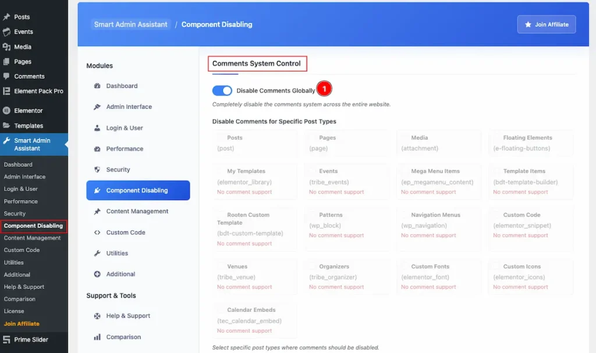Check the Floating Elements checkbox
The width and height of the screenshot is (596, 353).
[x=496, y=137]
